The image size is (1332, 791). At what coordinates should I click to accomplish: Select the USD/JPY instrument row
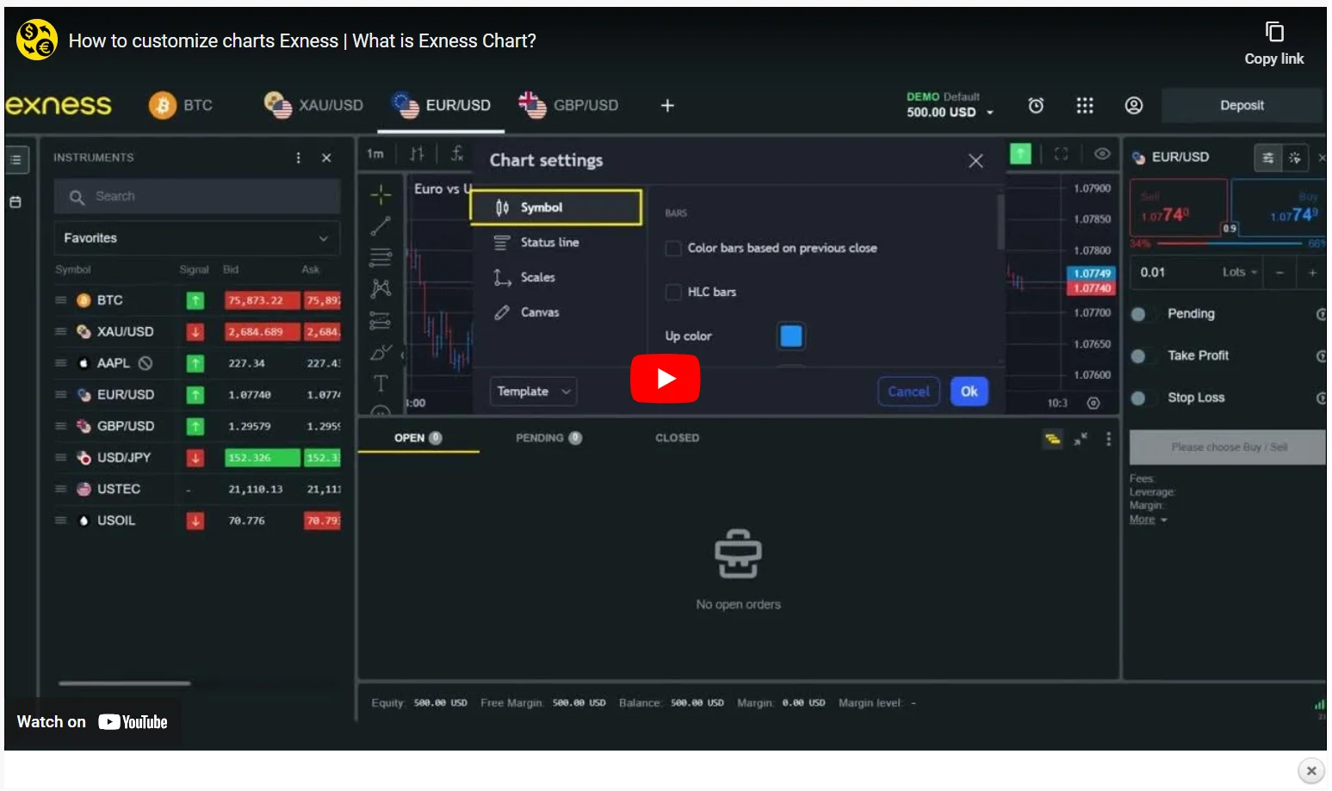(197, 457)
